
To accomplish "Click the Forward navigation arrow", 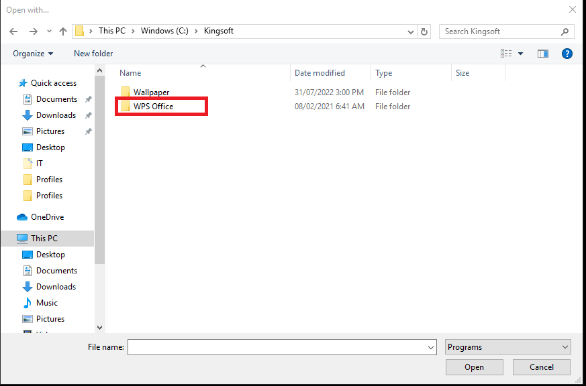I will [x=34, y=31].
